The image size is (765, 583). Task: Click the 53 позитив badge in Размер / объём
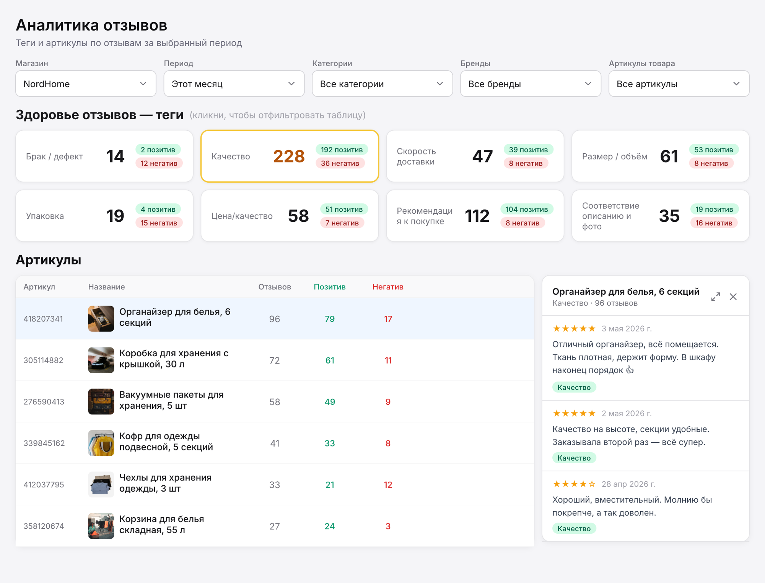coord(713,149)
